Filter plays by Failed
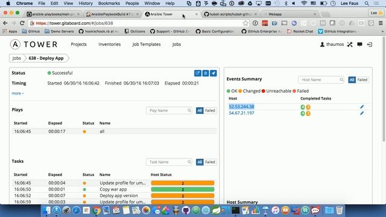Image resolution: width=386 pixels, height=217 pixels. point(210,110)
